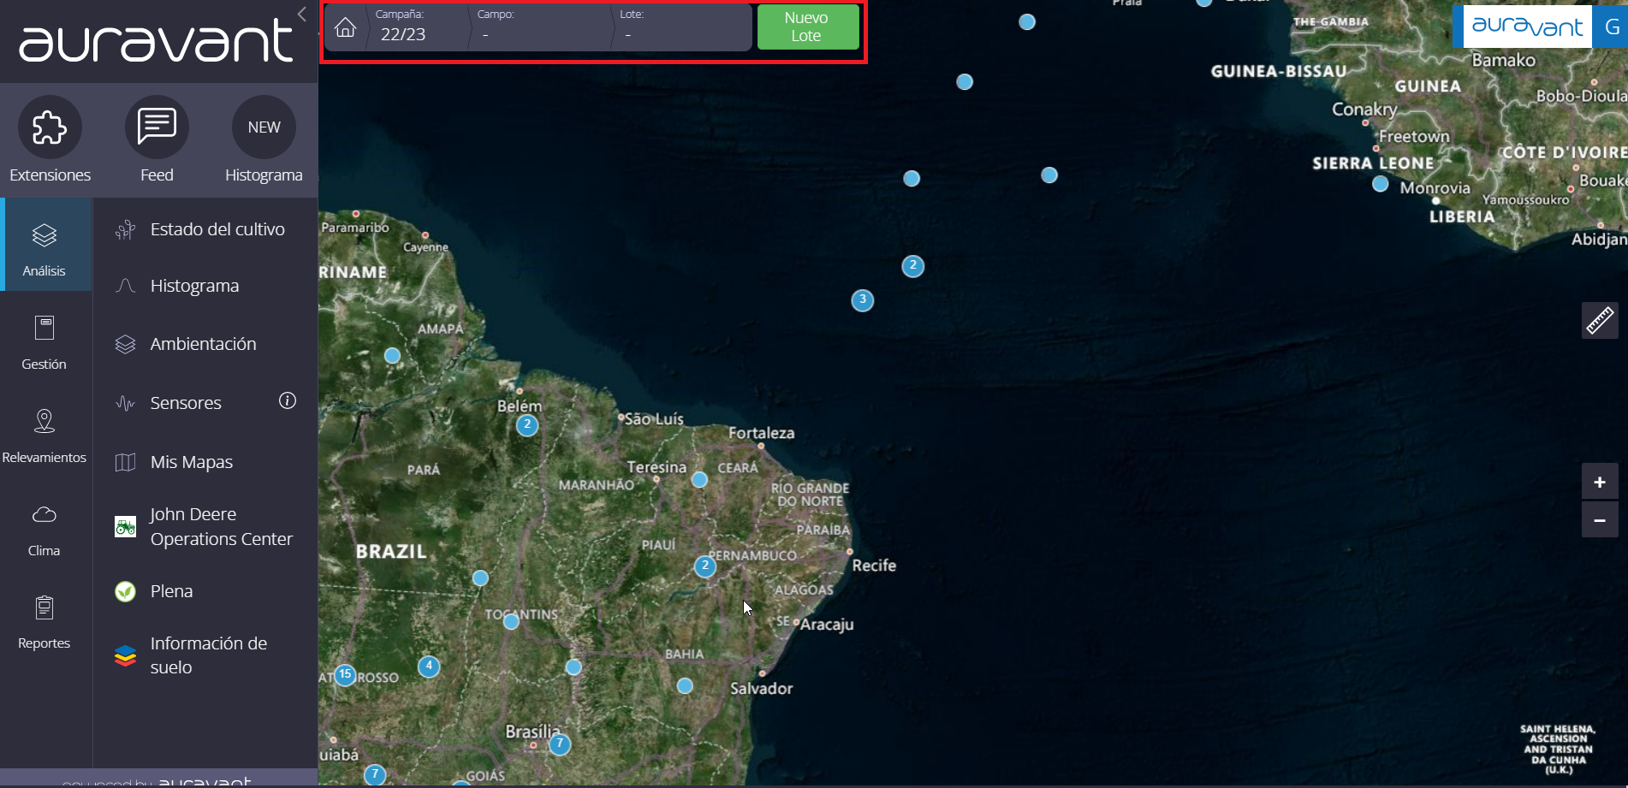The width and height of the screenshot is (1628, 788).
Task: Click the G user avatar button
Action: click(1611, 27)
